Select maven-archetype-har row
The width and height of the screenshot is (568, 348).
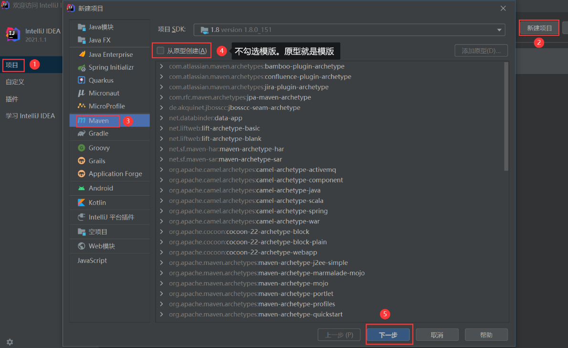click(x=330, y=149)
